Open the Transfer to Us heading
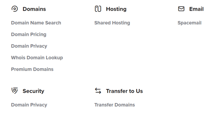Screen dimensions: 215x113 (x=124, y=91)
